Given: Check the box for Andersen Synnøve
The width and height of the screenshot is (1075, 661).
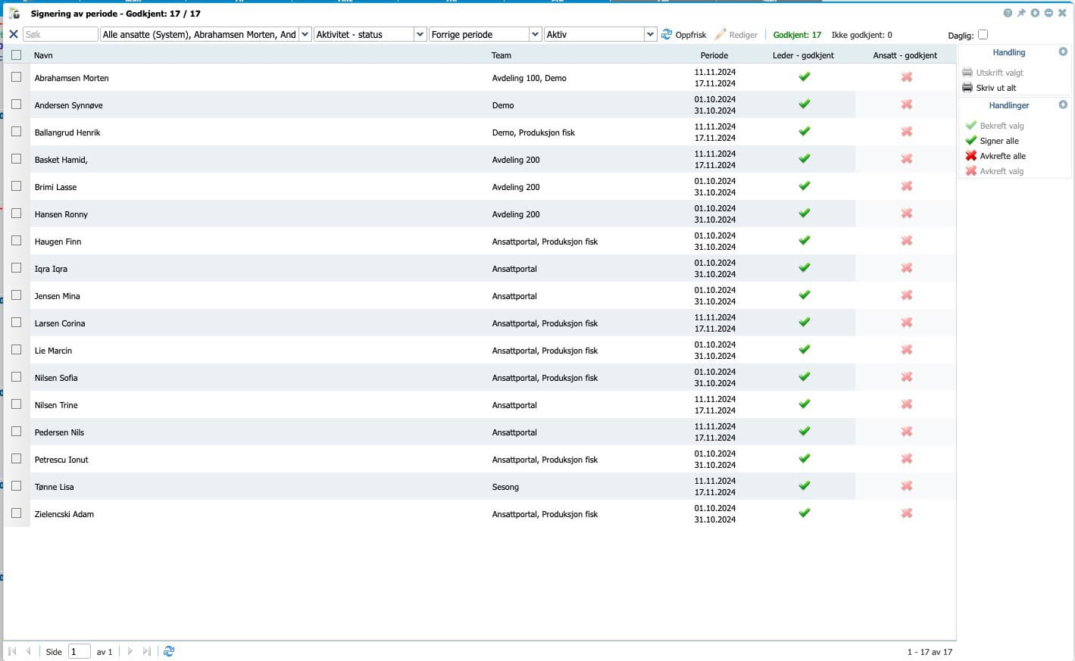Looking at the screenshot, I should click(x=16, y=104).
